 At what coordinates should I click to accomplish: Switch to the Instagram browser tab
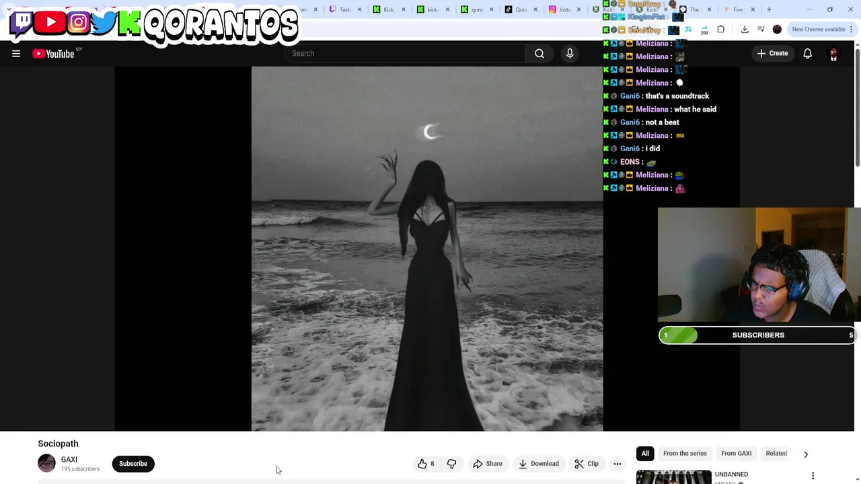[564, 9]
